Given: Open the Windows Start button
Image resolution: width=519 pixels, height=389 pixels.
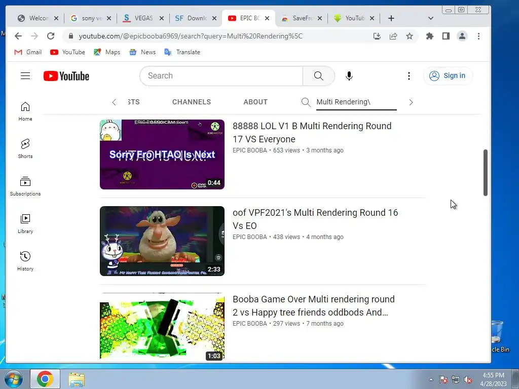Looking at the screenshot, I should [x=14, y=379].
